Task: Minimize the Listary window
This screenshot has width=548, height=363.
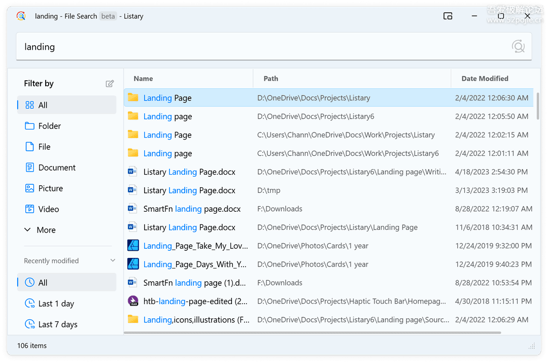Action: pyautogui.click(x=474, y=16)
